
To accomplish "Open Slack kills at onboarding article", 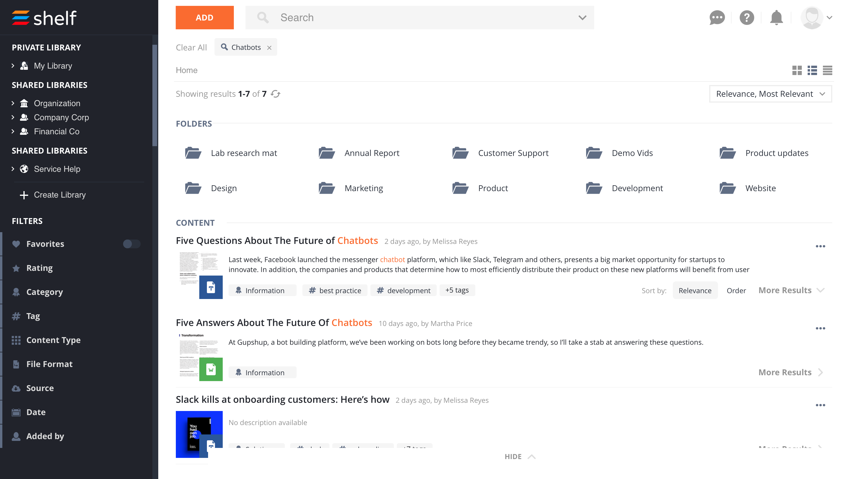I will (283, 400).
